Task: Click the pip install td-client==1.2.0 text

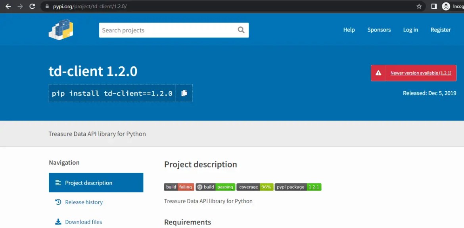Action: 112,94
